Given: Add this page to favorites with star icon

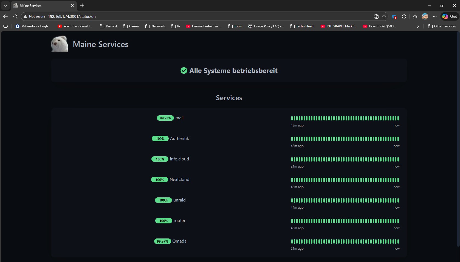Looking at the screenshot, I should click(384, 16).
